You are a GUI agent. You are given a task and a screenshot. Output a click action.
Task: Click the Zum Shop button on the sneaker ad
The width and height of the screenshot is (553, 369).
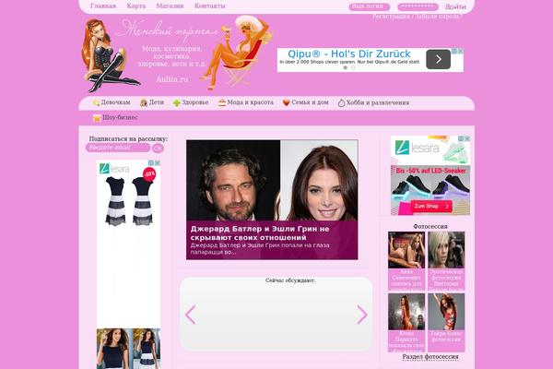pos(431,207)
